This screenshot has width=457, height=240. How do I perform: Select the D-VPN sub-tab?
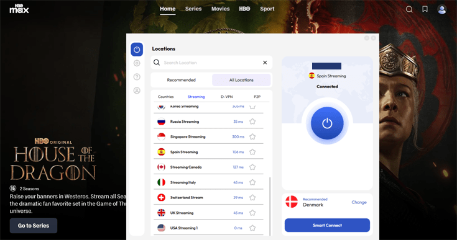(226, 97)
